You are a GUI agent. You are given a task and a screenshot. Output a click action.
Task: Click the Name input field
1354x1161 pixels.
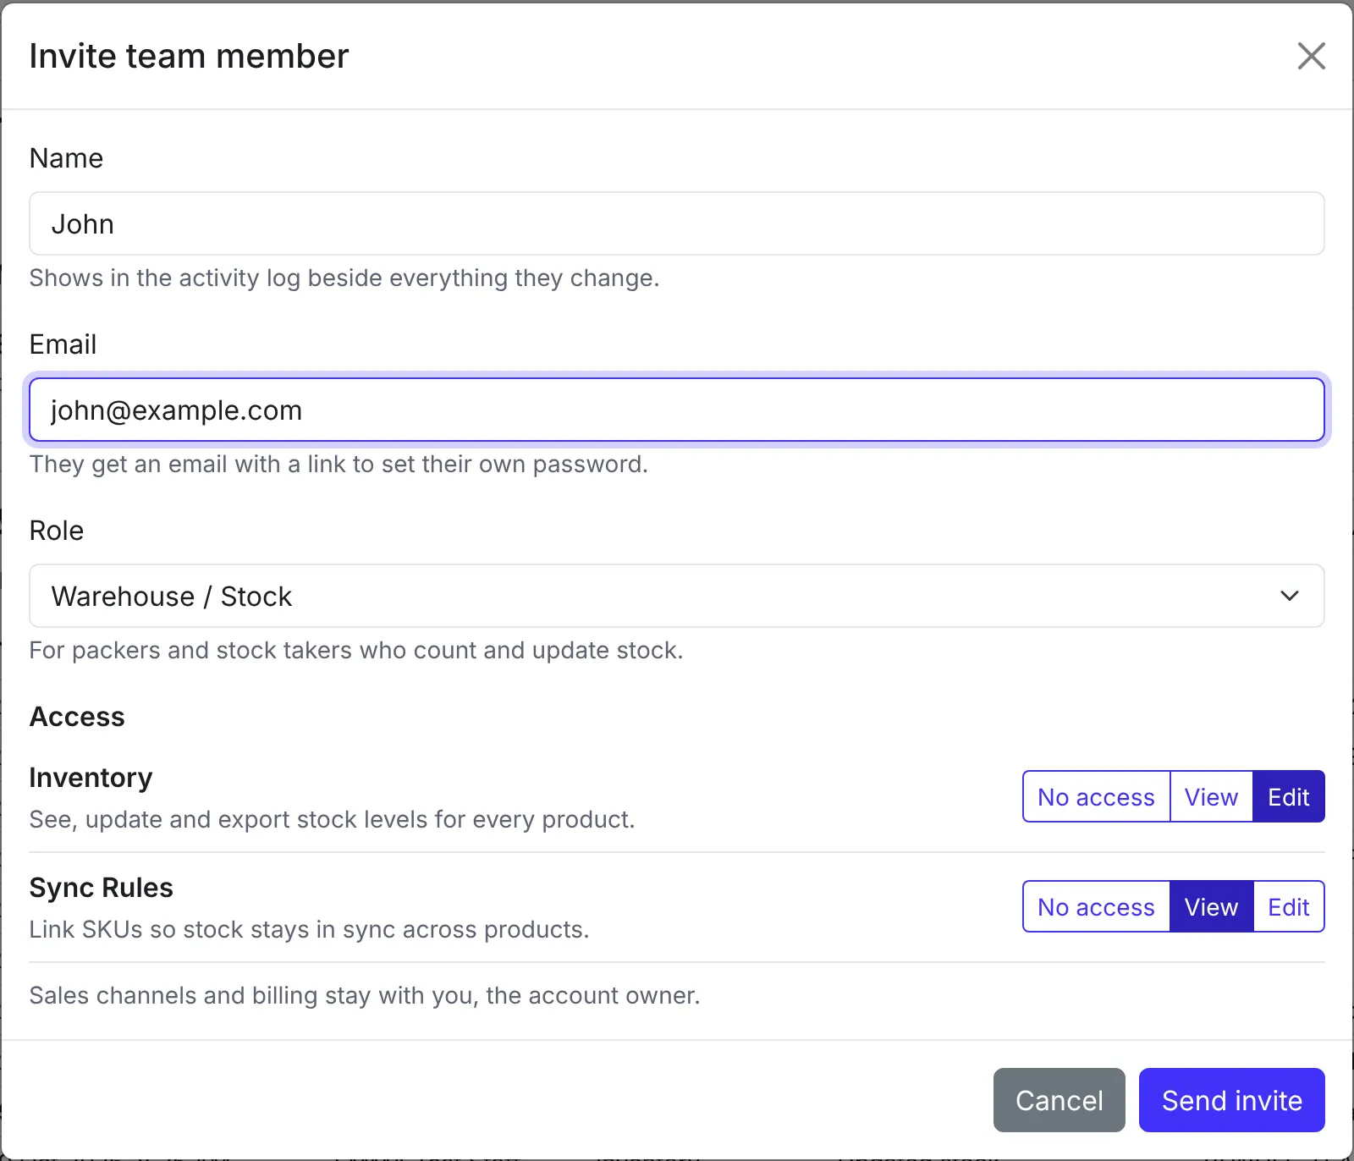click(x=677, y=223)
